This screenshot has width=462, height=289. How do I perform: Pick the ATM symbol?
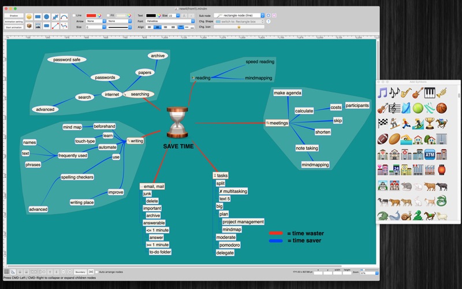[x=430, y=154]
